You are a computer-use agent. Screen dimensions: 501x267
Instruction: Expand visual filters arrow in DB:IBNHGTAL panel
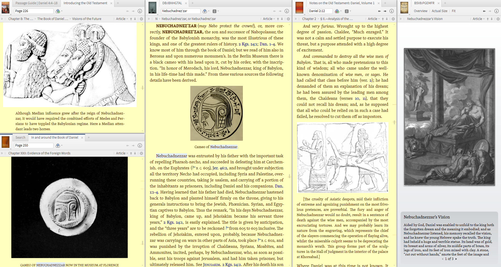[x=209, y=11]
